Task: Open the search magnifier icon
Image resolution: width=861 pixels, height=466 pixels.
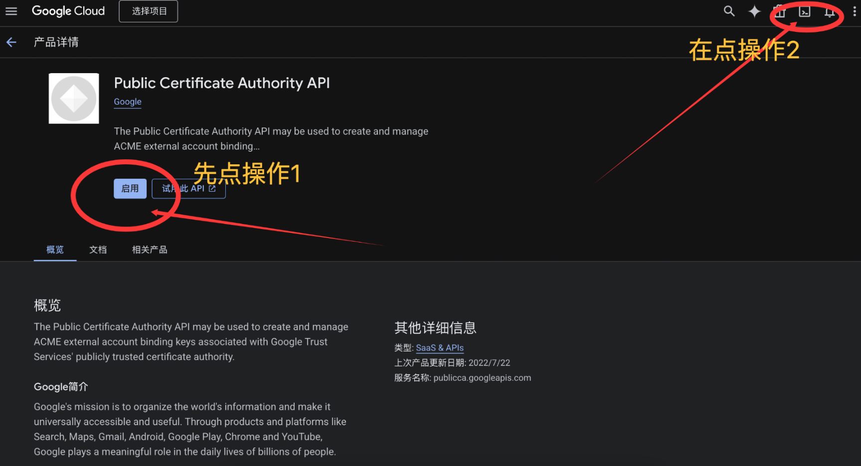Action: pyautogui.click(x=729, y=11)
